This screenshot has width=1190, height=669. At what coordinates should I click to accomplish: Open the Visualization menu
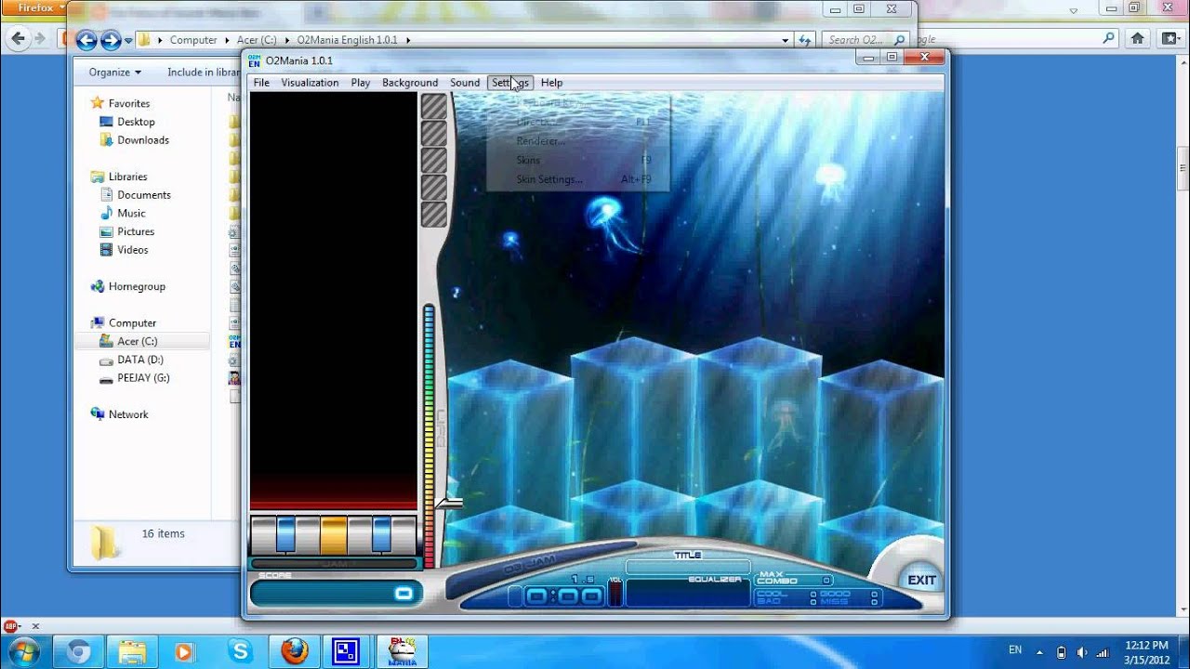pyautogui.click(x=310, y=83)
